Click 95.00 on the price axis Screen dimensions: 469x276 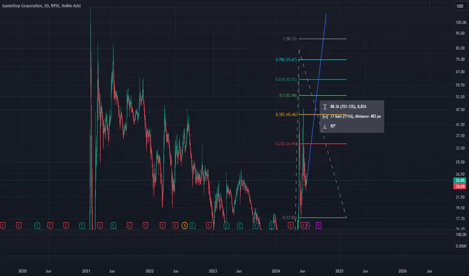pos(460,34)
